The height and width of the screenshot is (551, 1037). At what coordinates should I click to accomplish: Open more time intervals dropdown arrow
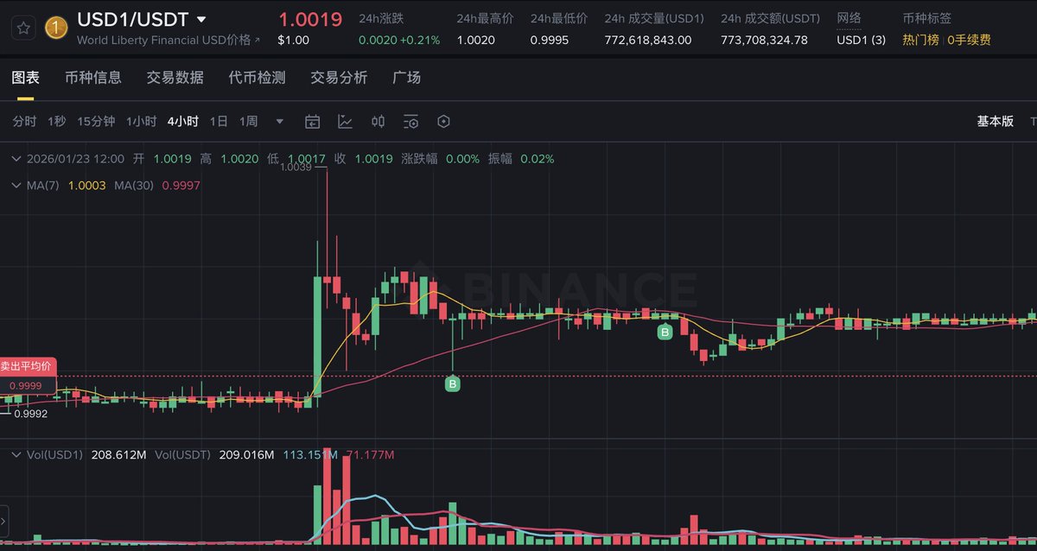pos(279,122)
